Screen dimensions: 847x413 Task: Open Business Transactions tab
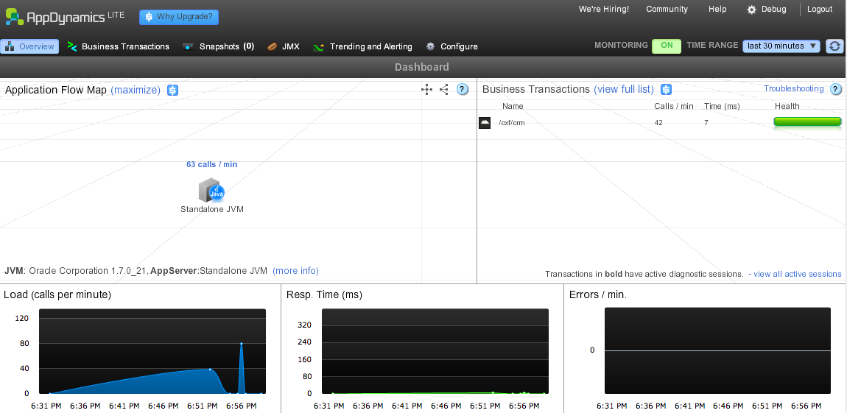119,46
